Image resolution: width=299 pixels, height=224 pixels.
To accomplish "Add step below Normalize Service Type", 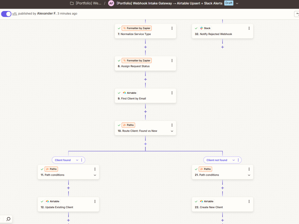I will (145, 47).
